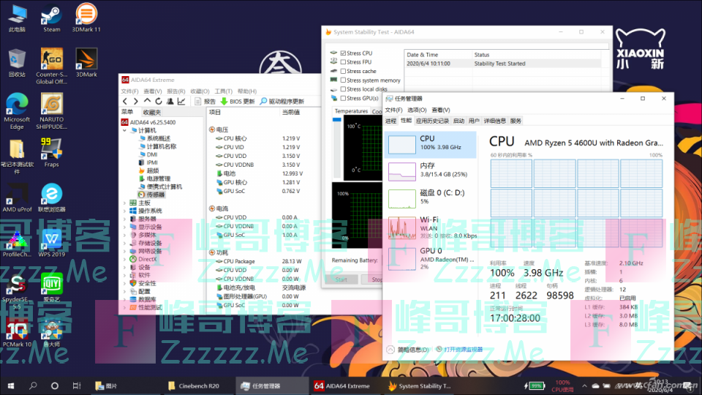Screen dimensions: 702x395
Task: Go back using AIDA64 toolbar back arrow
Action: click(125, 101)
